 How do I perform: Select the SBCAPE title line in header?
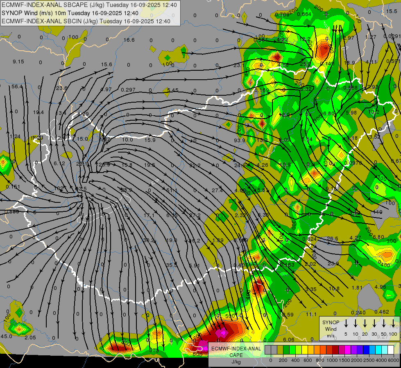(x=89, y=5)
